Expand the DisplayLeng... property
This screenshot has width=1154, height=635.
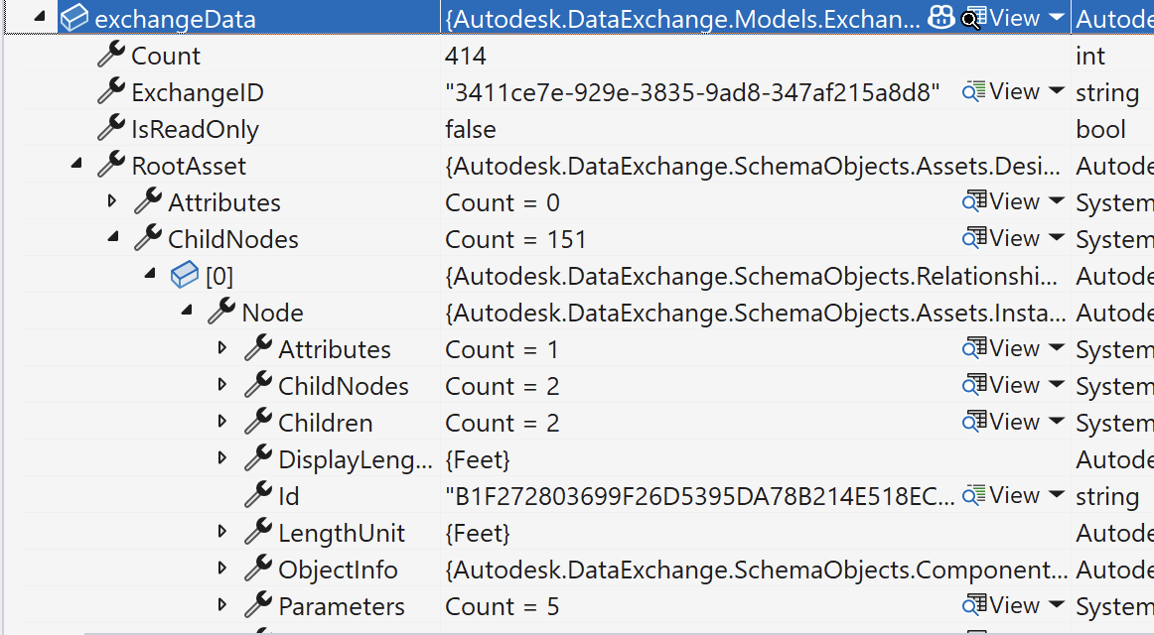[x=222, y=457]
